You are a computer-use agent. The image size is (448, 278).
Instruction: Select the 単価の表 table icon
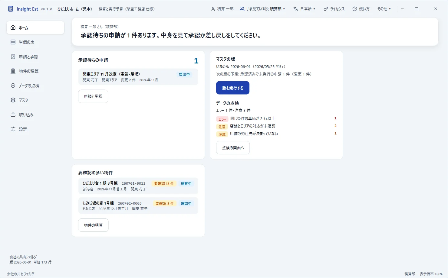(x=13, y=42)
